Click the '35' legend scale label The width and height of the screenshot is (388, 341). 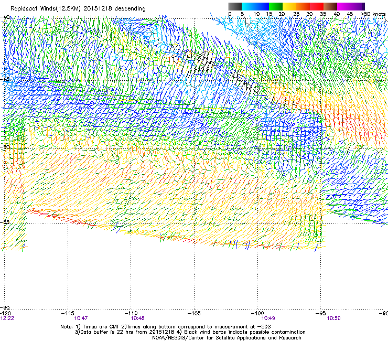(323, 14)
